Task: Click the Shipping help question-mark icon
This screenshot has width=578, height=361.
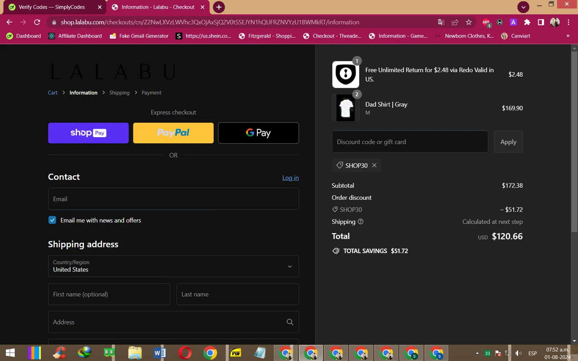Action: (x=361, y=222)
